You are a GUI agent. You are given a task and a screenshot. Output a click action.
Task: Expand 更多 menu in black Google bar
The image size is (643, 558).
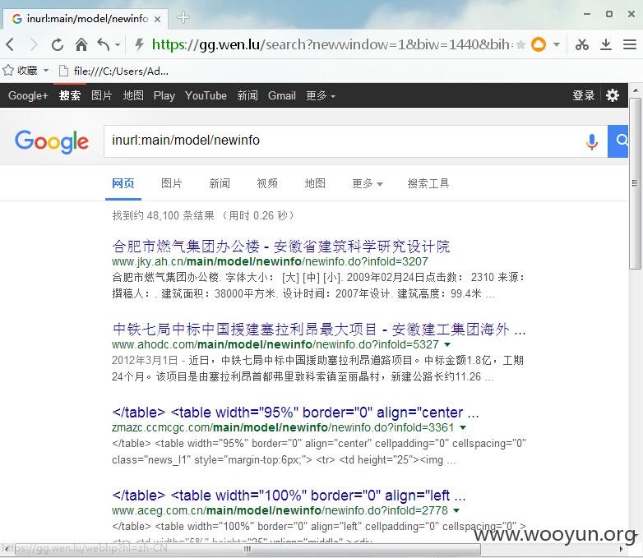click(321, 95)
